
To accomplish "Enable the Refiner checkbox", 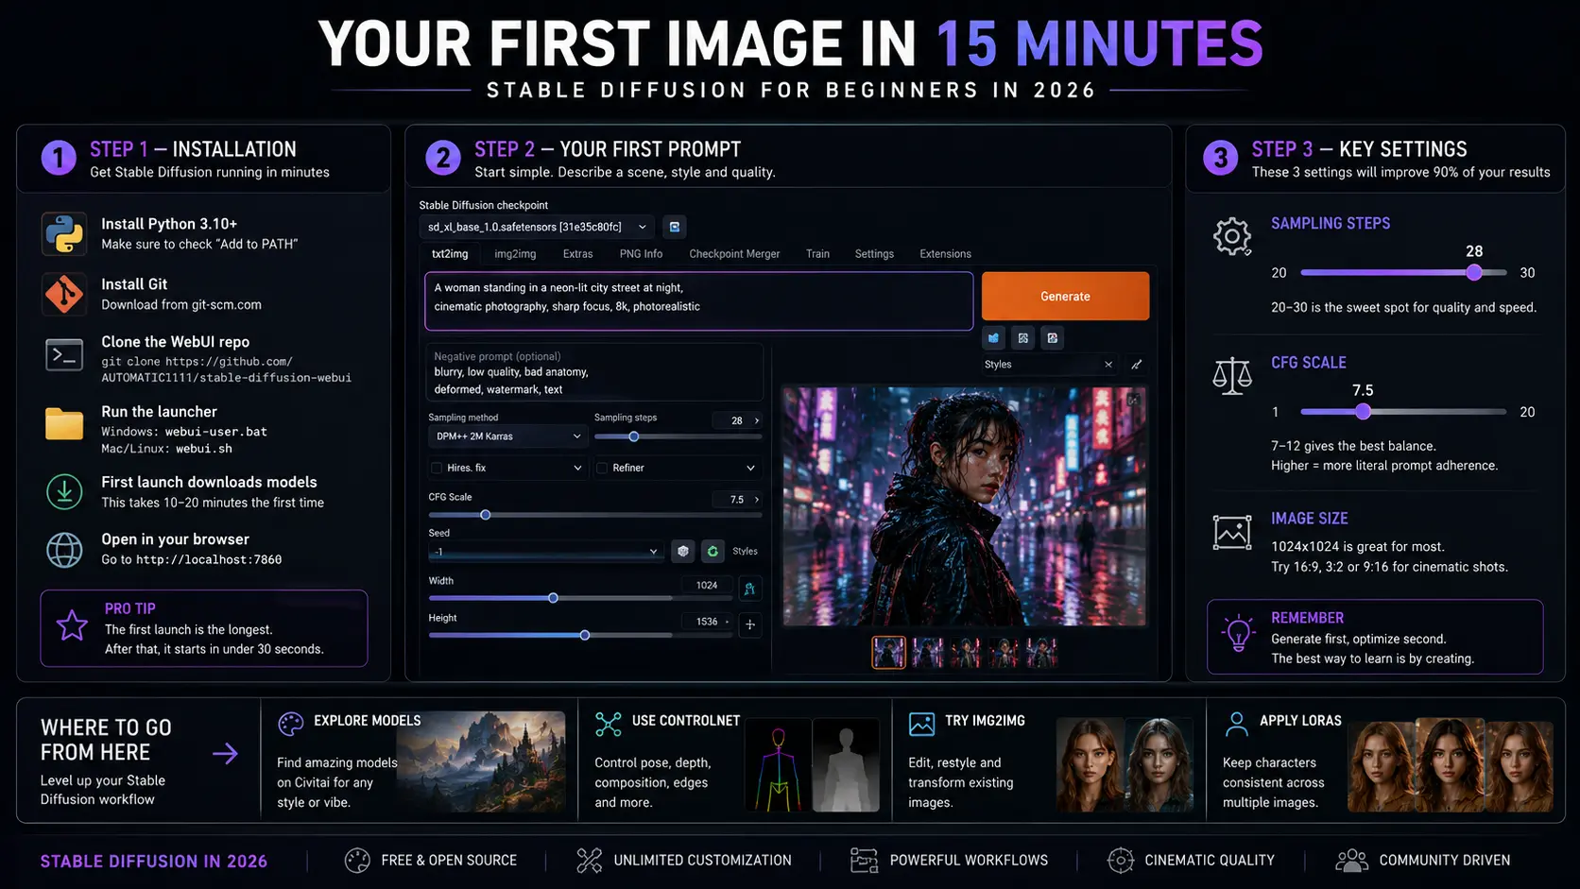I will point(602,468).
